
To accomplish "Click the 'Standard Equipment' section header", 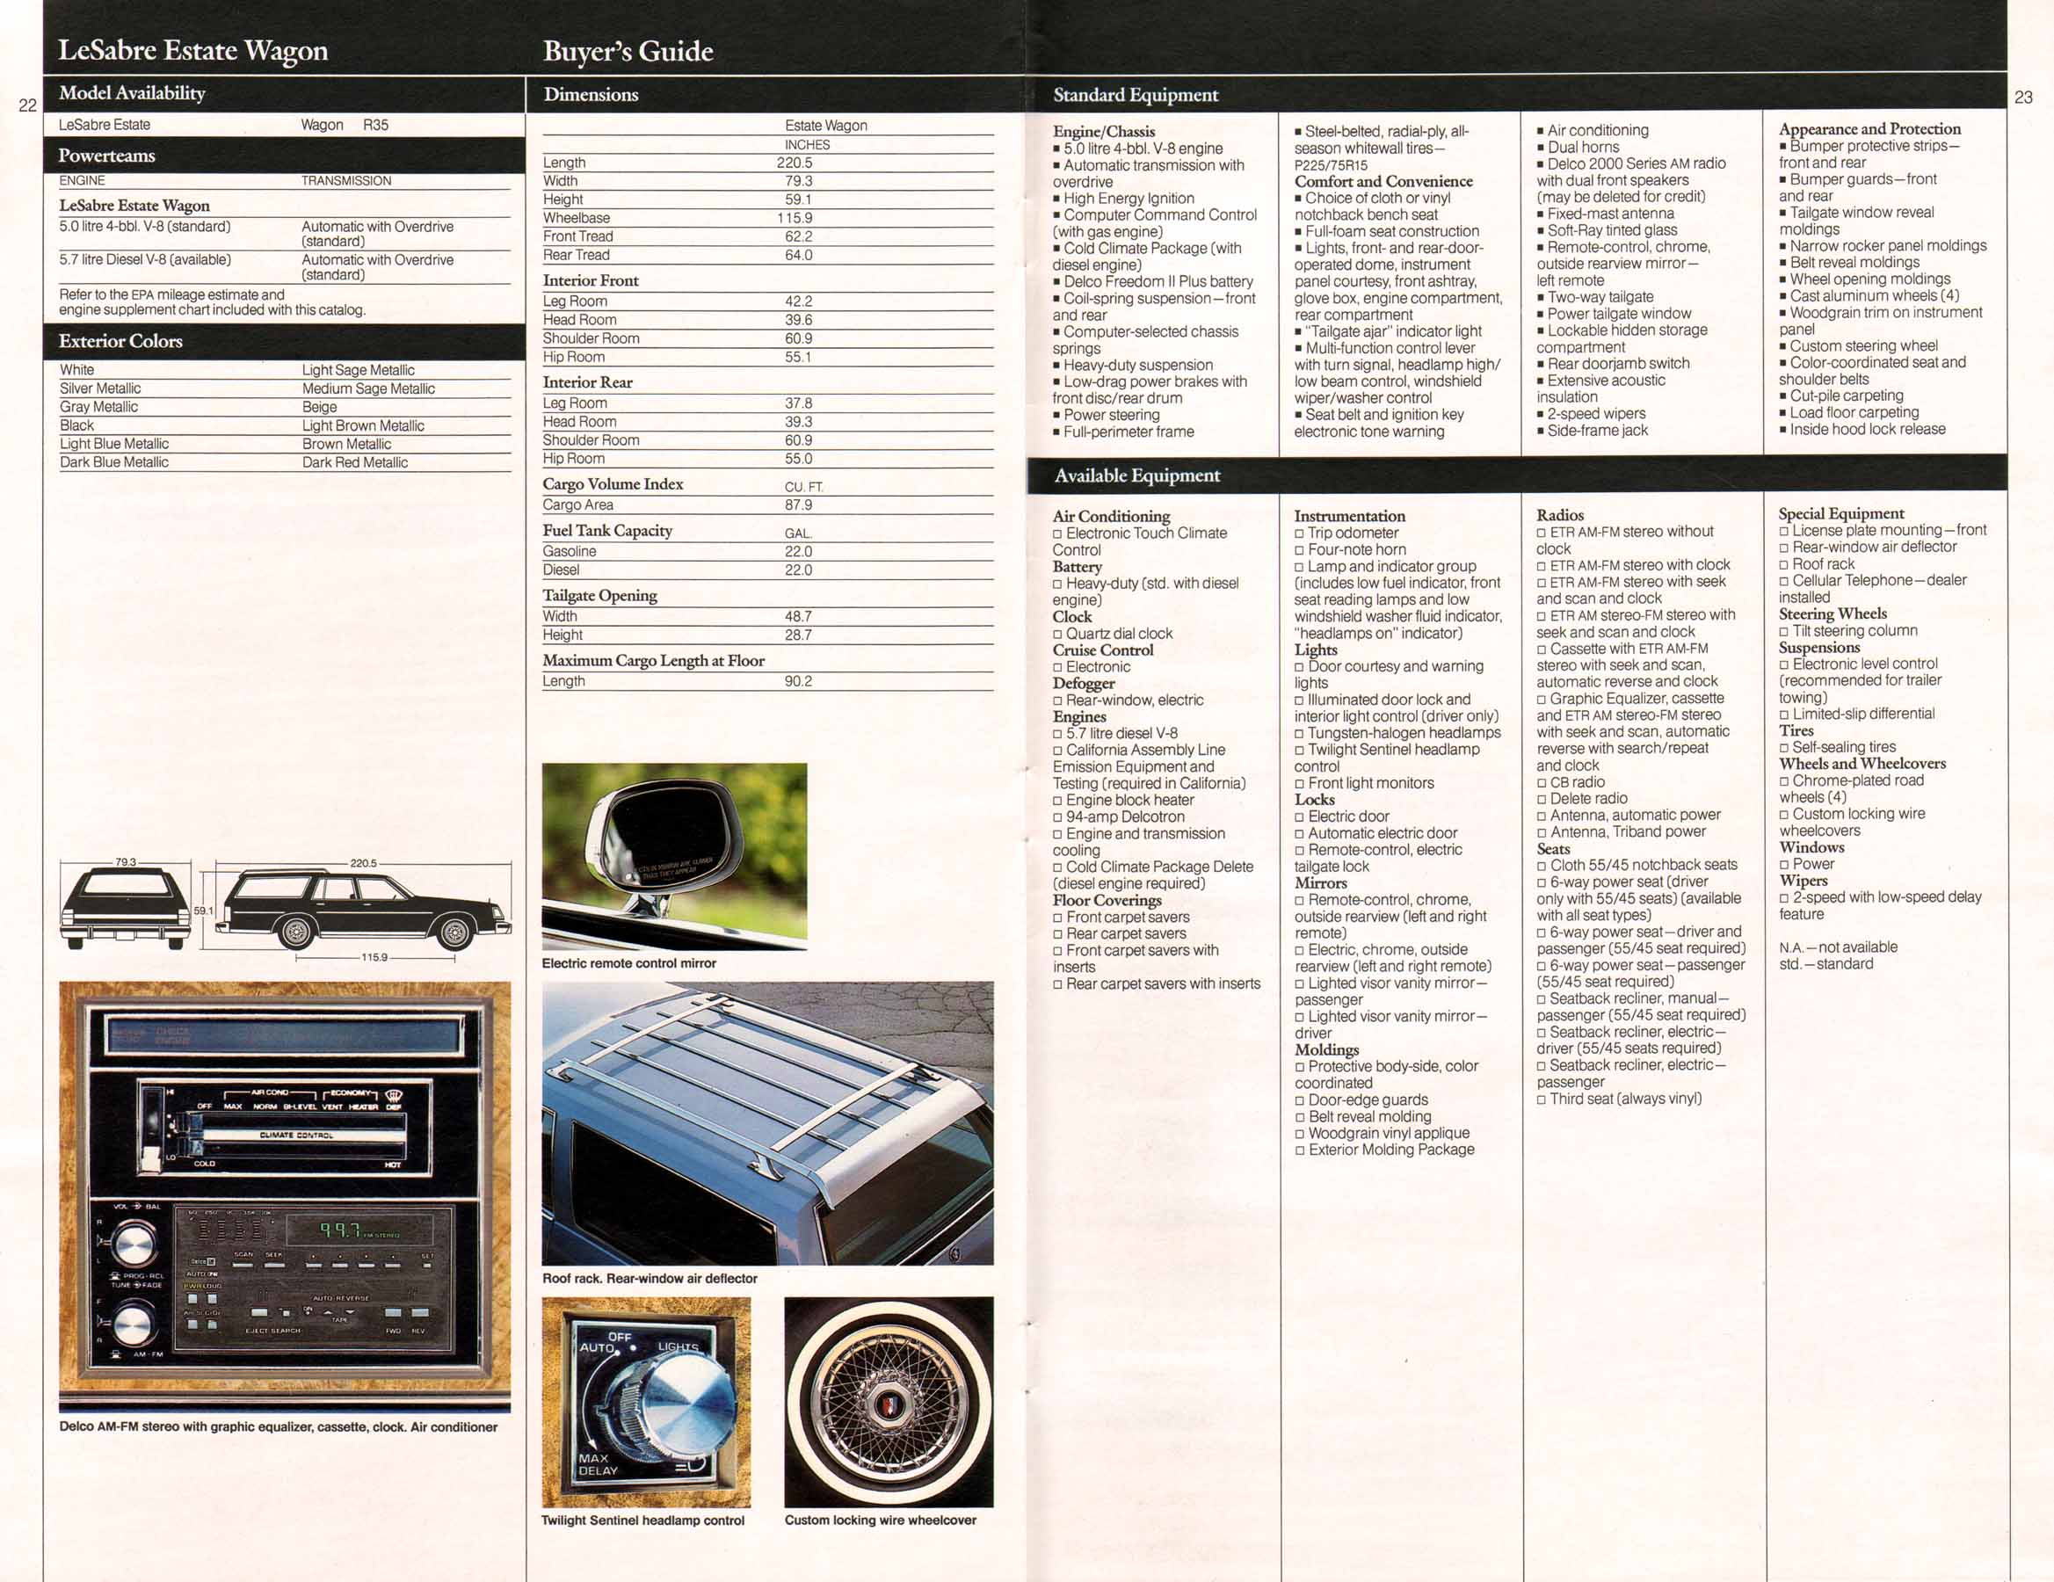I will click(1136, 94).
